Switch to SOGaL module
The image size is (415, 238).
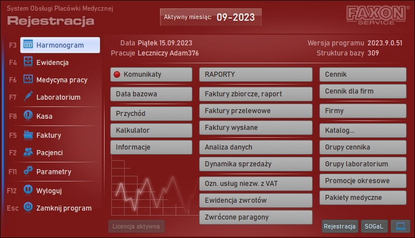pos(374,226)
